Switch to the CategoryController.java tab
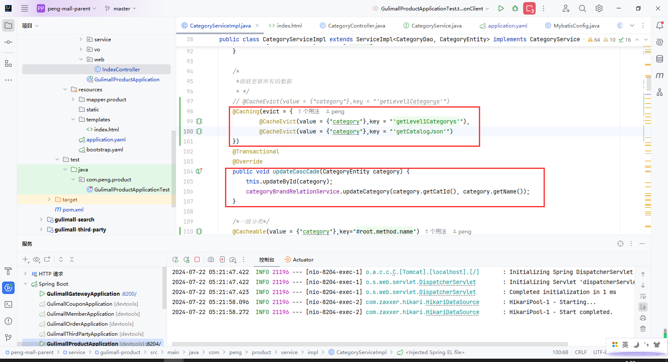 tap(352, 25)
